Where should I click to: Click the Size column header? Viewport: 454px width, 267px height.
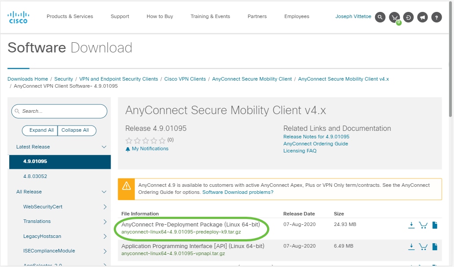[339, 214]
